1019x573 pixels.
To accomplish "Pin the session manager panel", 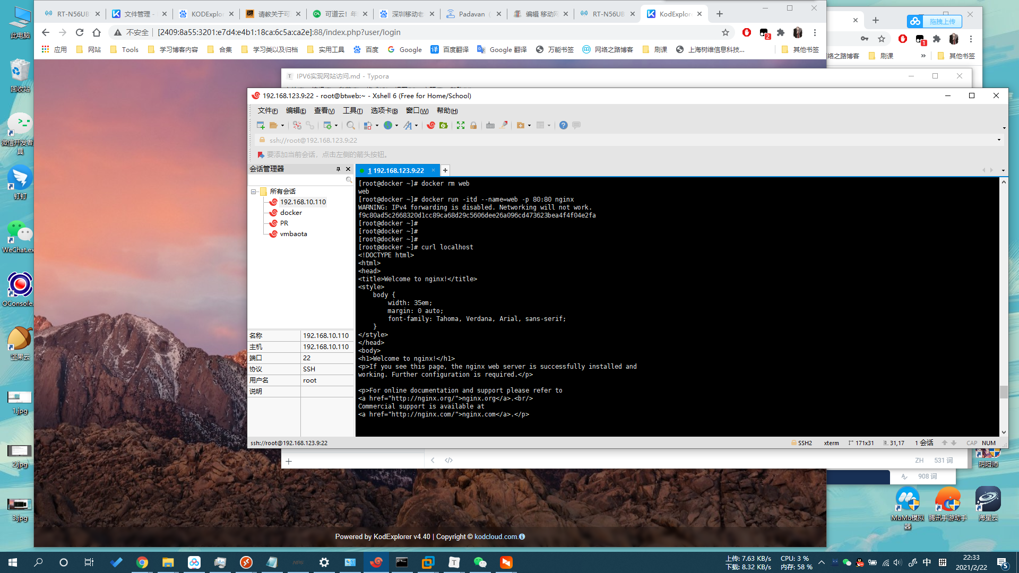I will click(x=338, y=169).
